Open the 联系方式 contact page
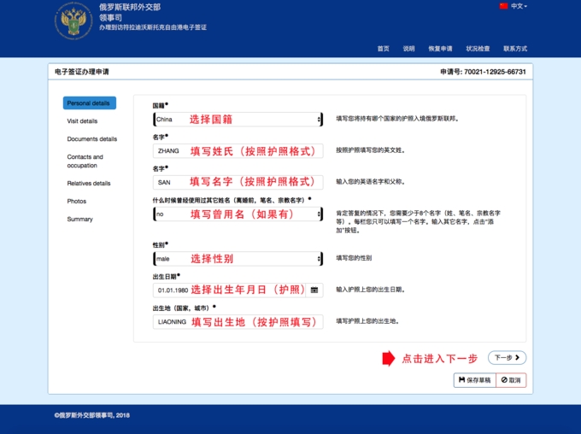 pyautogui.click(x=515, y=49)
